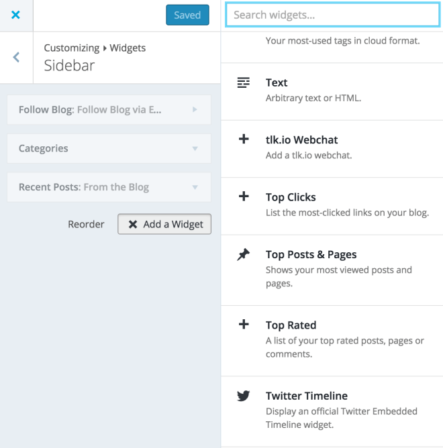The width and height of the screenshot is (443, 448).
Task: Add the Top Rated widget description entry
Action: point(344,347)
